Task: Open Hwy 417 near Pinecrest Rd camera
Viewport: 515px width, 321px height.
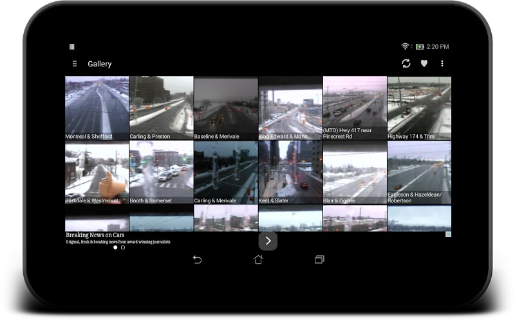Action: pyautogui.click(x=355, y=108)
